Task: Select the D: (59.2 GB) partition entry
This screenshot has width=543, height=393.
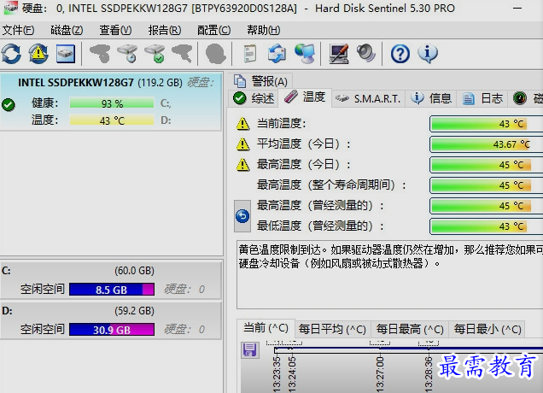Action: point(111,320)
